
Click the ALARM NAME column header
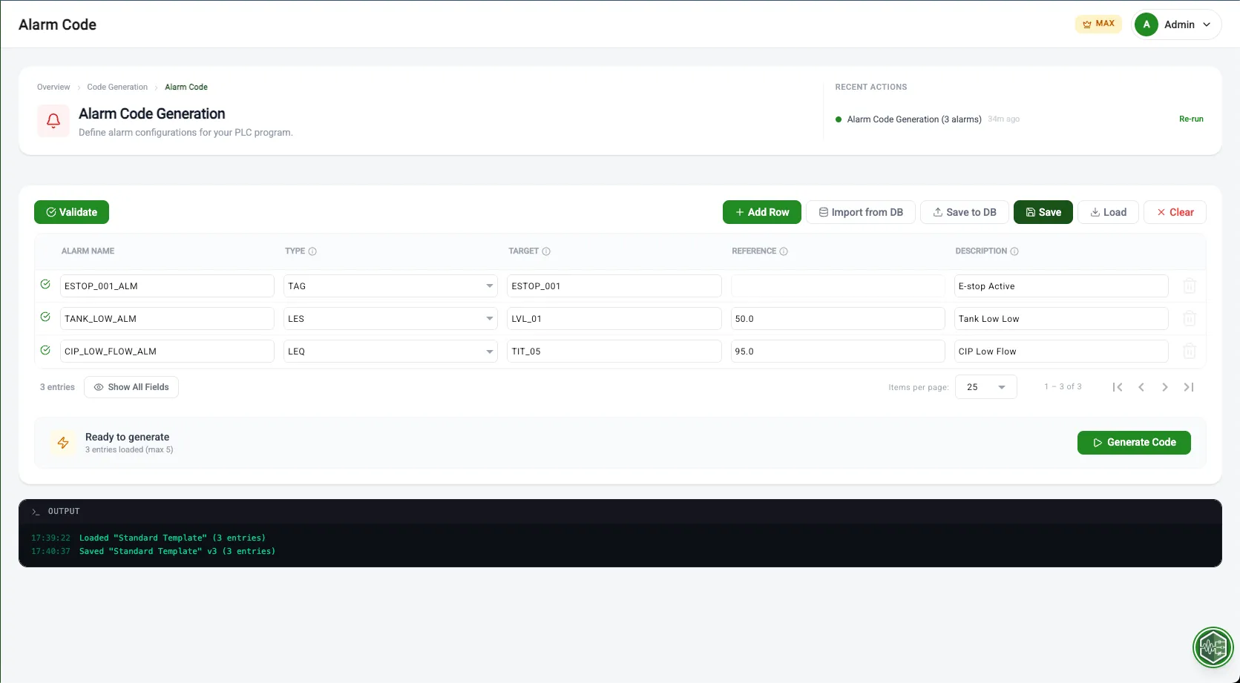coord(88,251)
